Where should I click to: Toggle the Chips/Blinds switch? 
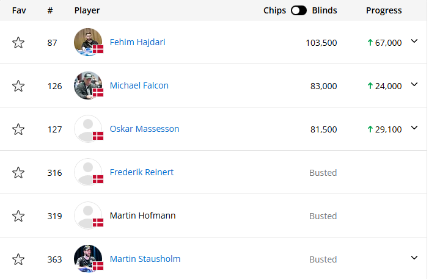299,10
